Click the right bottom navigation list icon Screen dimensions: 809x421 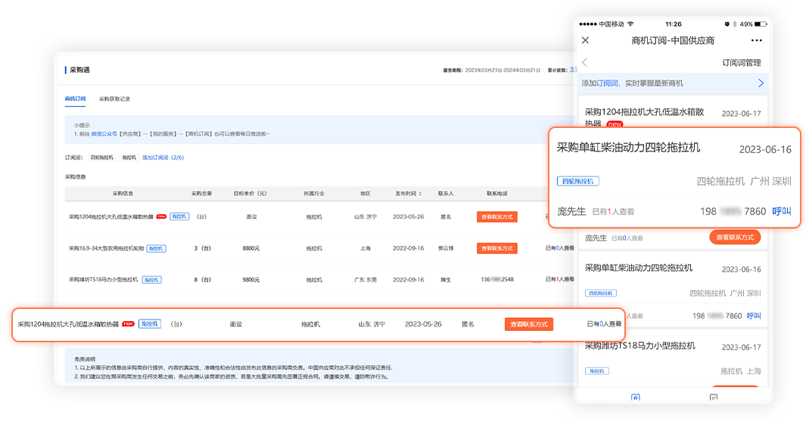pyautogui.click(x=713, y=398)
